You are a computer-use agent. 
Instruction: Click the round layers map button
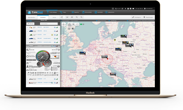point(73,29)
